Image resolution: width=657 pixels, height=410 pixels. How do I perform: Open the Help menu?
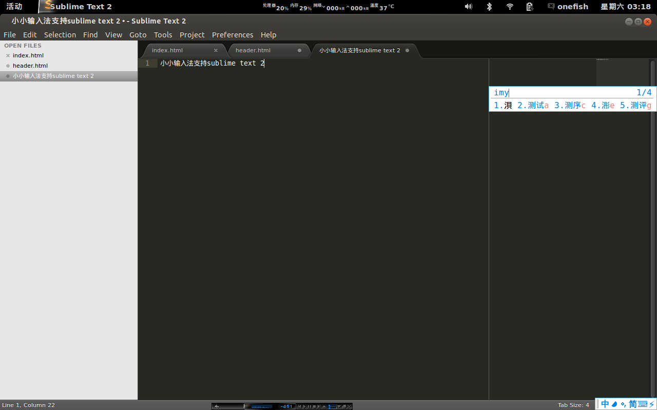coord(268,35)
